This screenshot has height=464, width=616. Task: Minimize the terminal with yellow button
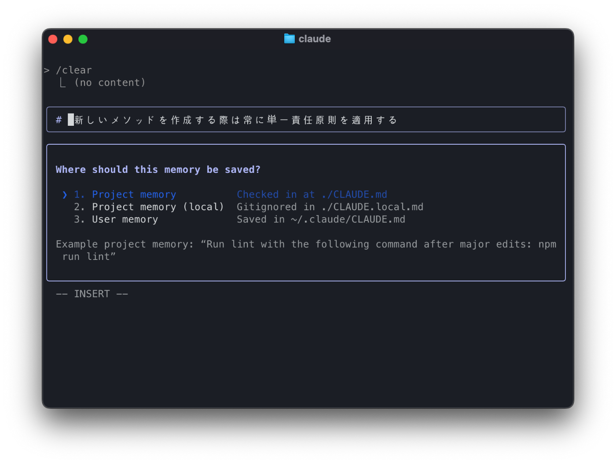click(68, 39)
